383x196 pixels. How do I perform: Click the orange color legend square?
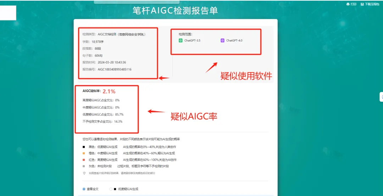pyautogui.click(x=84, y=153)
